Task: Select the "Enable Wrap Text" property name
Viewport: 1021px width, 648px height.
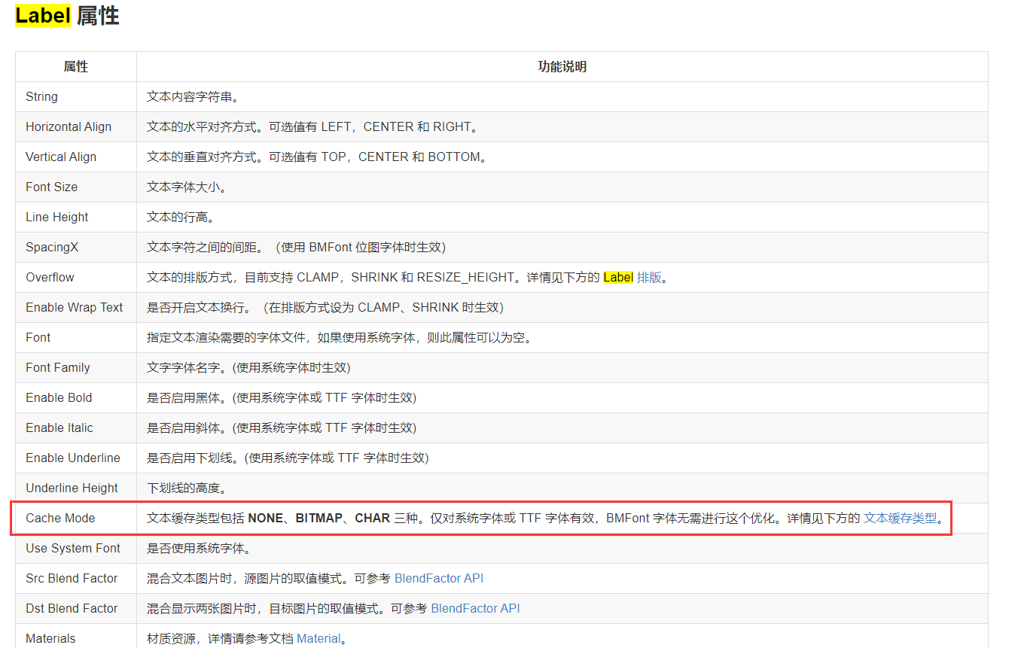Action: tap(74, 307)
